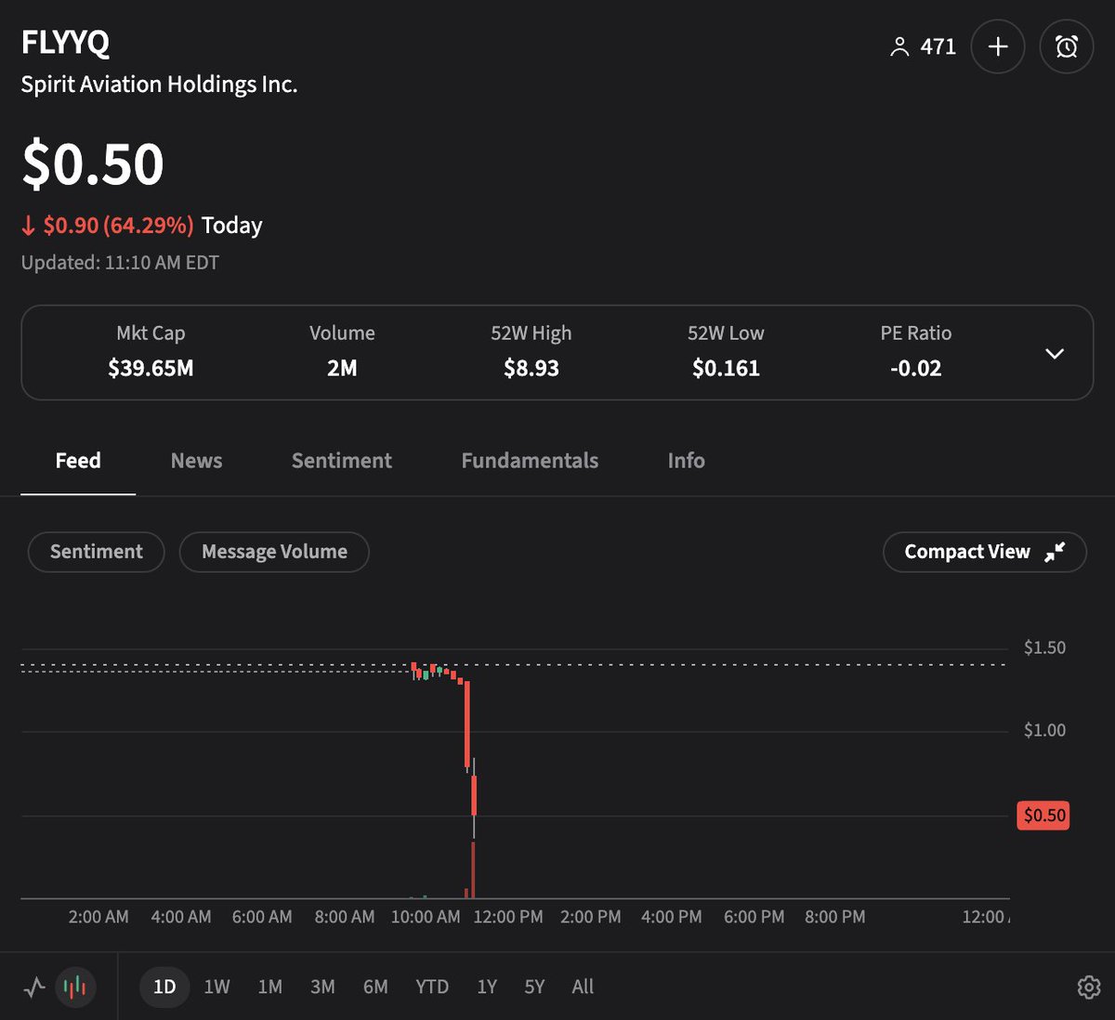Screen dimensions: 1115x1020
Task: Click Spirit Aviation Holdings Inc. name
Action: pyautogui.click(x=159, y=85)
